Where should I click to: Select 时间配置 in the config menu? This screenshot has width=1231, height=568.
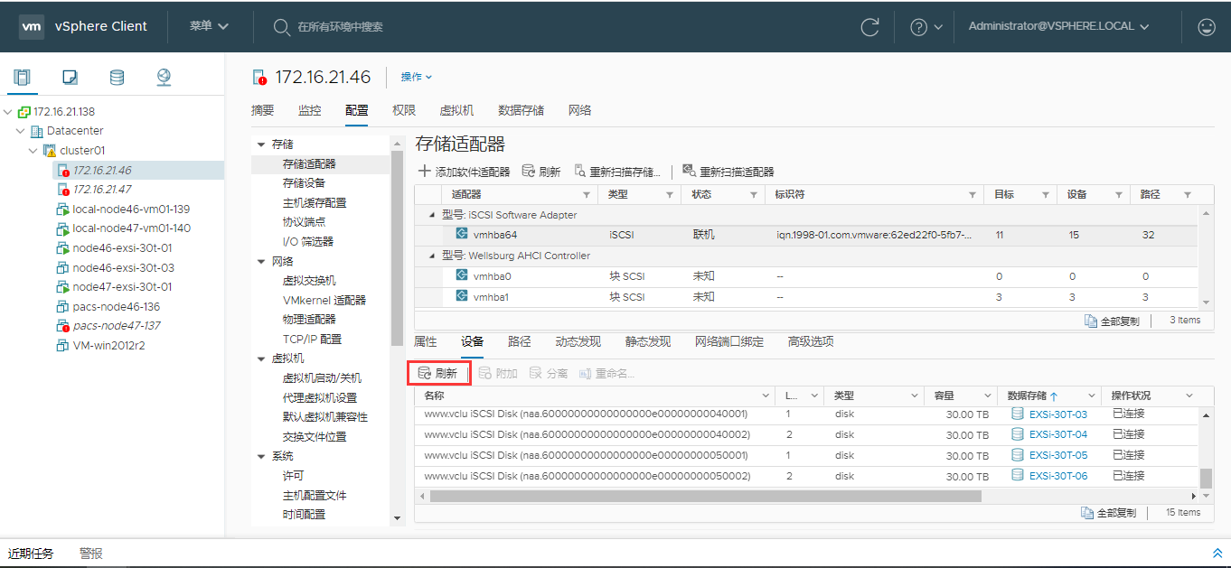pos(304,514)
